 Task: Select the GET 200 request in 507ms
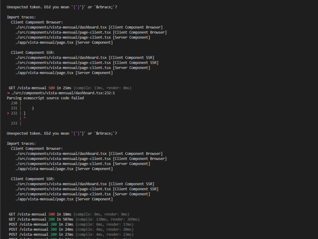74,219
